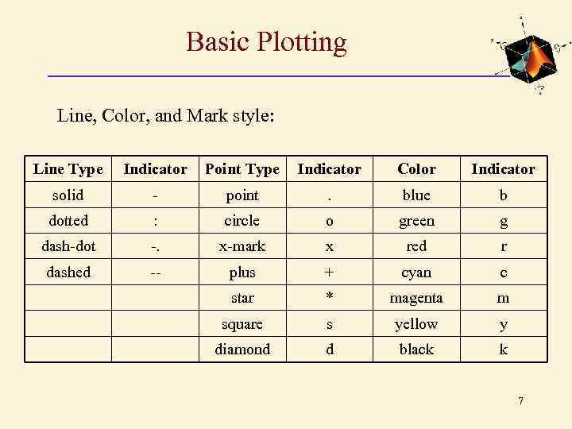The width and height of the screenshot is (572, 429).
Task: Click the asterisk indicator symbol cell
Action: point(329,299)
